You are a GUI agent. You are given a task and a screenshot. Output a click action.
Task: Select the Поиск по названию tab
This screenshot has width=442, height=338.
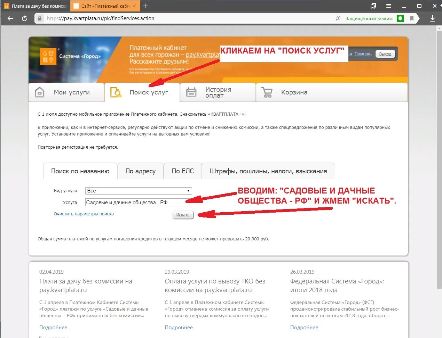point(80,171)
